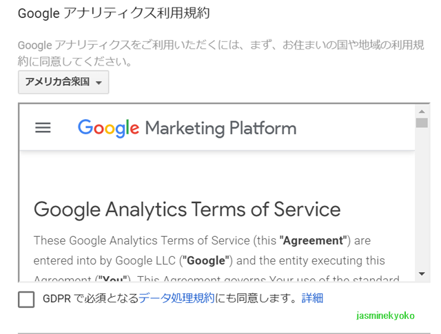Click the Google Analytics Terms of Service heading

(x=187, y=209)
